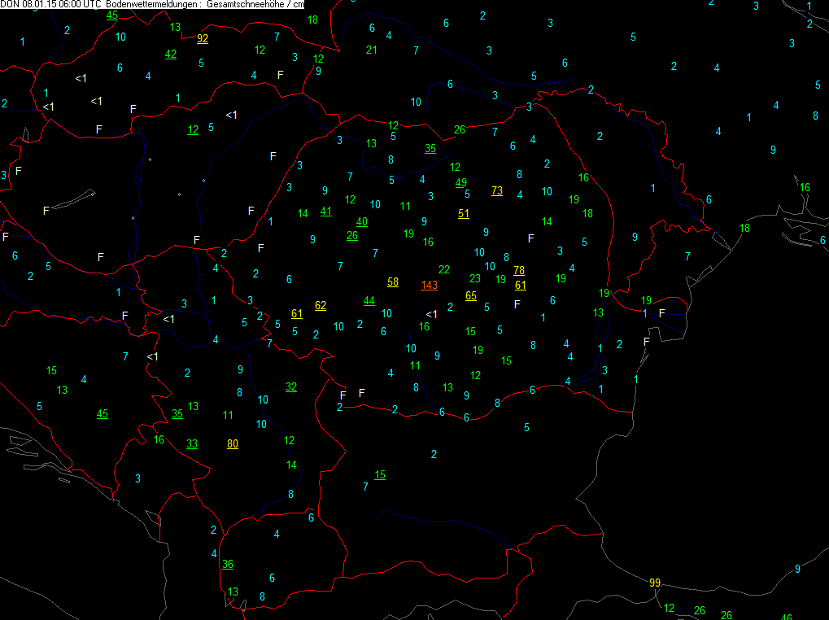The width and height of the screenshot is (829, 620).
Task: Select the green underlined 33 value
Action: click(192, 444)
